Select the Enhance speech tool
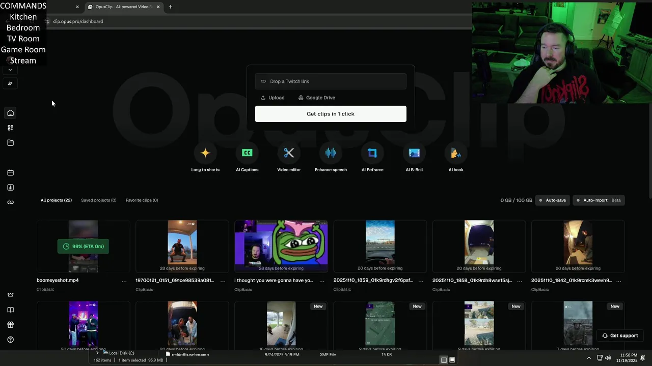 331,158
